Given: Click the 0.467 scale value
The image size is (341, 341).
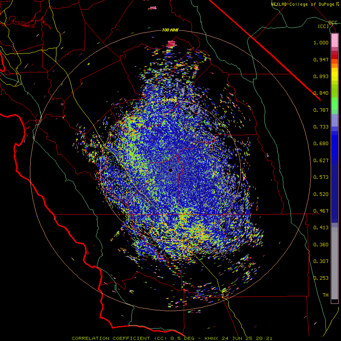Looking at the screenshot, I should coord(321,211).
